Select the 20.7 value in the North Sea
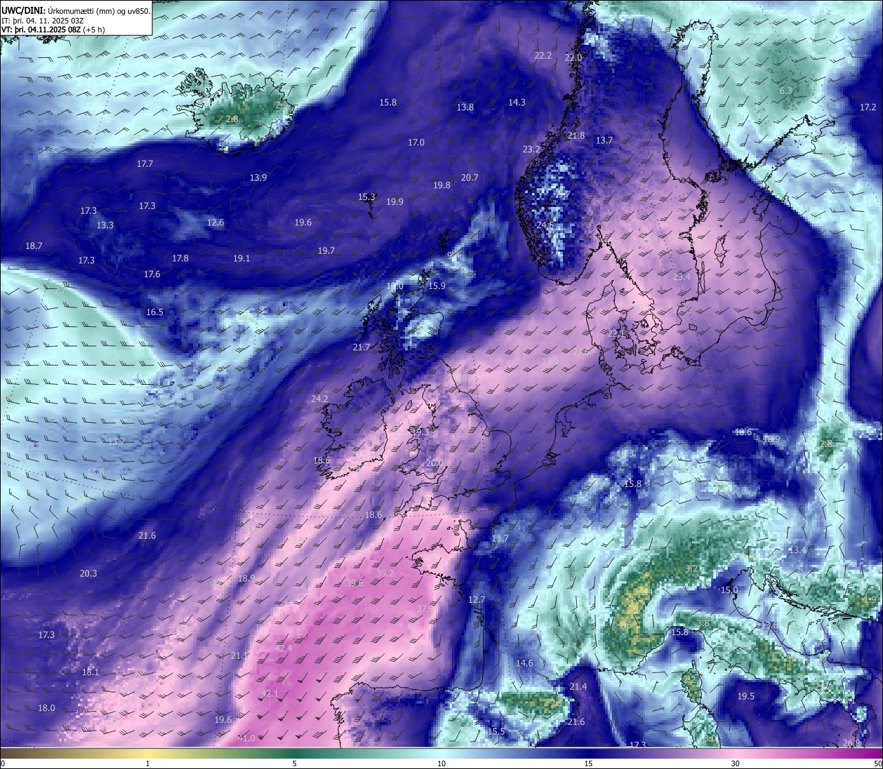 [x=470, y=177]
